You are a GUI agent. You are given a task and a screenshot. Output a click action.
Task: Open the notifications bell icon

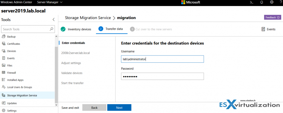coord(262,2)
